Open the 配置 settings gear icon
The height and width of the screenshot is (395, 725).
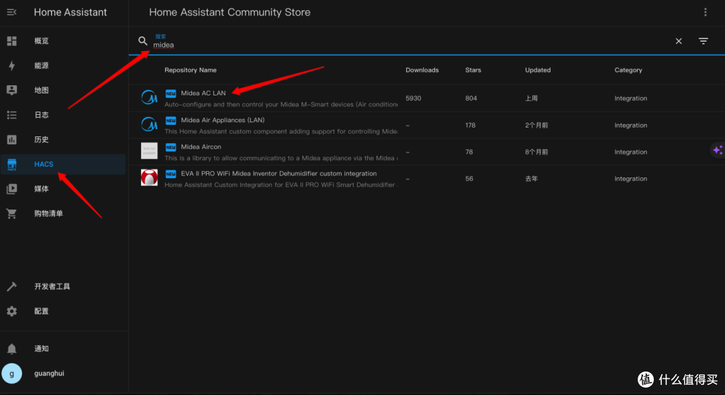[11, 311]
